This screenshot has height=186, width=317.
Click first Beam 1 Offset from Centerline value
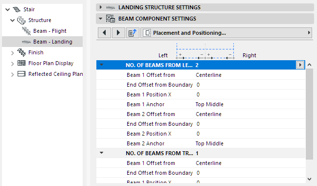(208, 75)
